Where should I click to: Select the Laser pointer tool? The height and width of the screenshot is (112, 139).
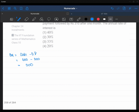coord(79,19)
